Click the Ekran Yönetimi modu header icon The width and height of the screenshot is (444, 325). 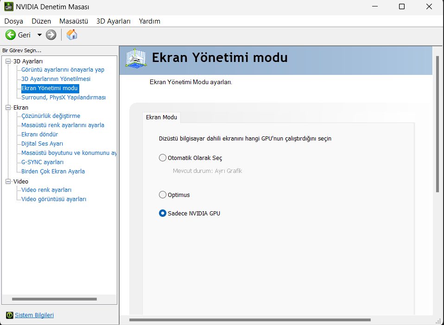[136, 58]
